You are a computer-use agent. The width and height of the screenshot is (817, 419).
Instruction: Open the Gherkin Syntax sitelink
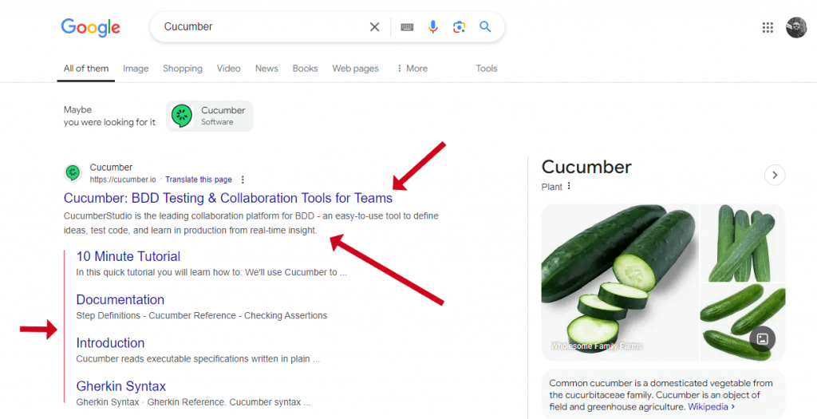(x=121, y=386)
